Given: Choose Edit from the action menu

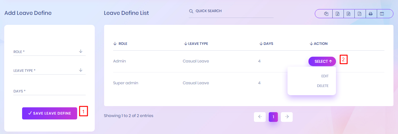Looking at the screenshot, I should point(325,76).
